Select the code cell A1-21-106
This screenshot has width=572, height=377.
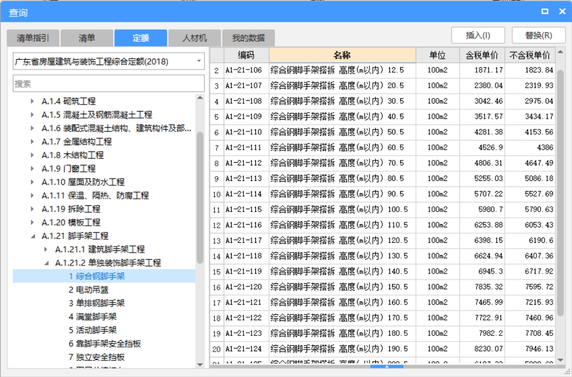246,70
